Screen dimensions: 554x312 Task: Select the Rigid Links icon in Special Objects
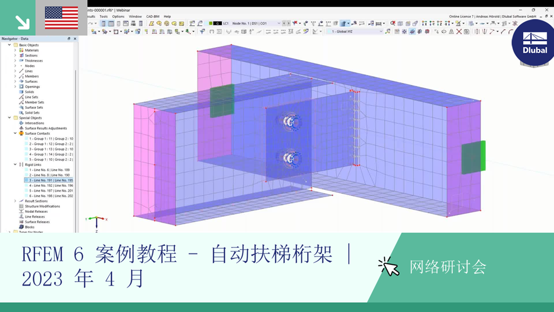(x=22, y=165)
